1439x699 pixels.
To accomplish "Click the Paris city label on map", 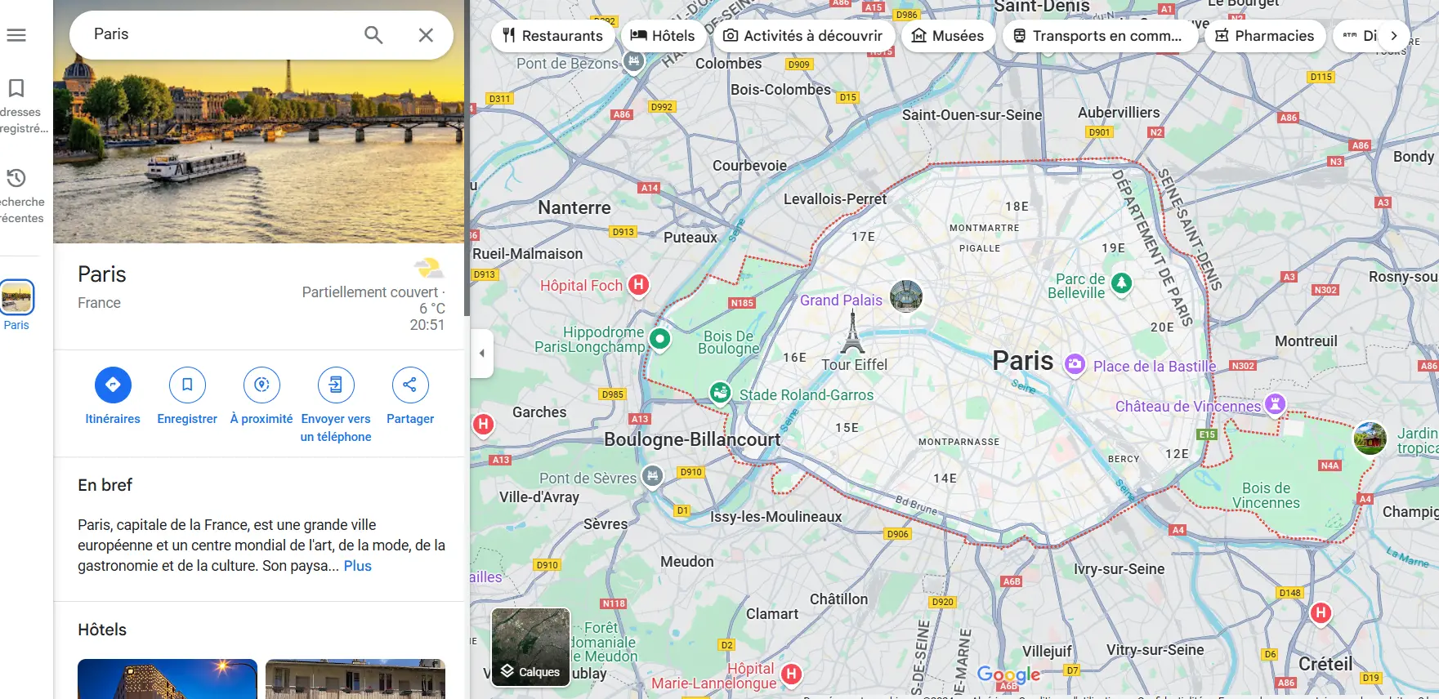I will coord(1022,360).
